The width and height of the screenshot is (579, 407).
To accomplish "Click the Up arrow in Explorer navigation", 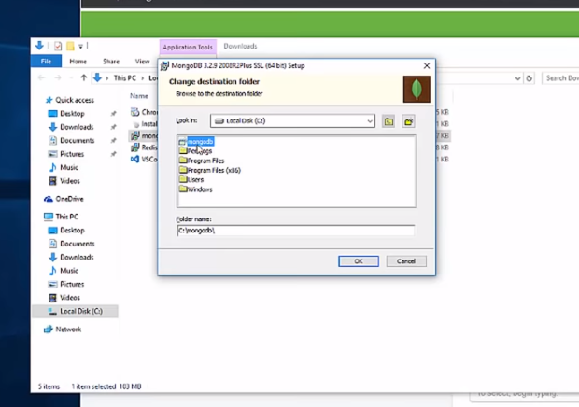I will (84, 77).
